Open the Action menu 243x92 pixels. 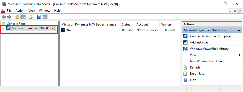(x=20, y=11)
